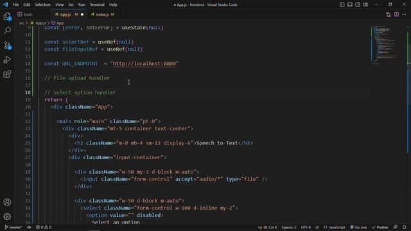Click the 'return (' statement

(56, 100)
